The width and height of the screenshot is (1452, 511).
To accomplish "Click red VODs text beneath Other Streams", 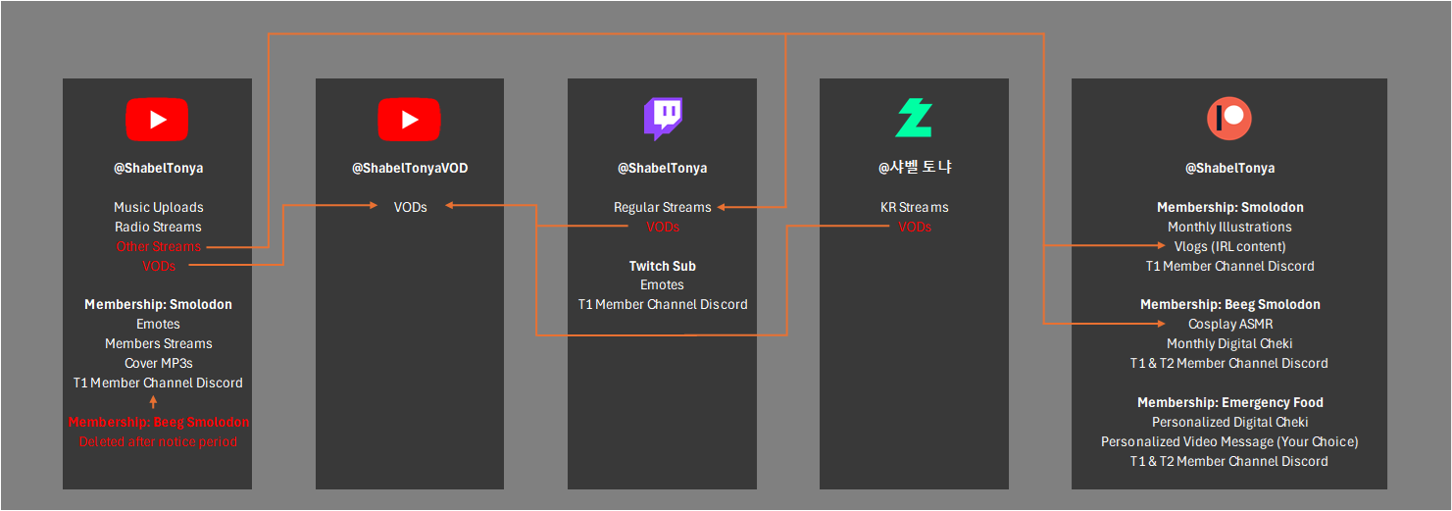I will pyautogui.click(x=158, y=266).
